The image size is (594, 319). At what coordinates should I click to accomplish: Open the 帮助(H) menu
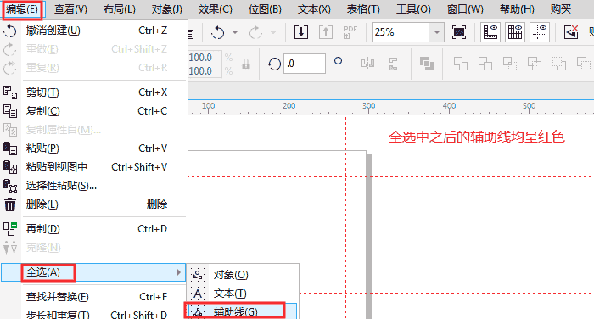(x=517, y=9)
